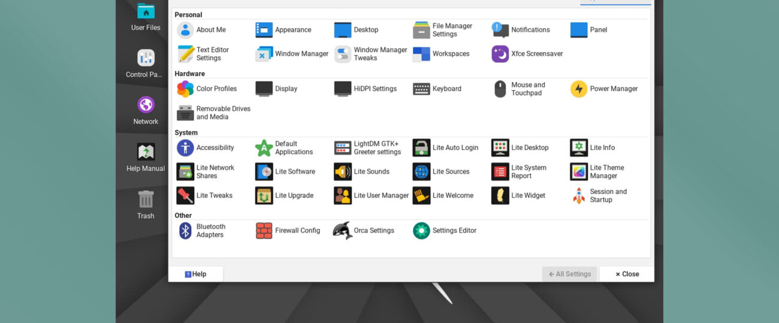This screenshot has height=323, width=779.
Task: Open Display settings
Action: point(276,89)
